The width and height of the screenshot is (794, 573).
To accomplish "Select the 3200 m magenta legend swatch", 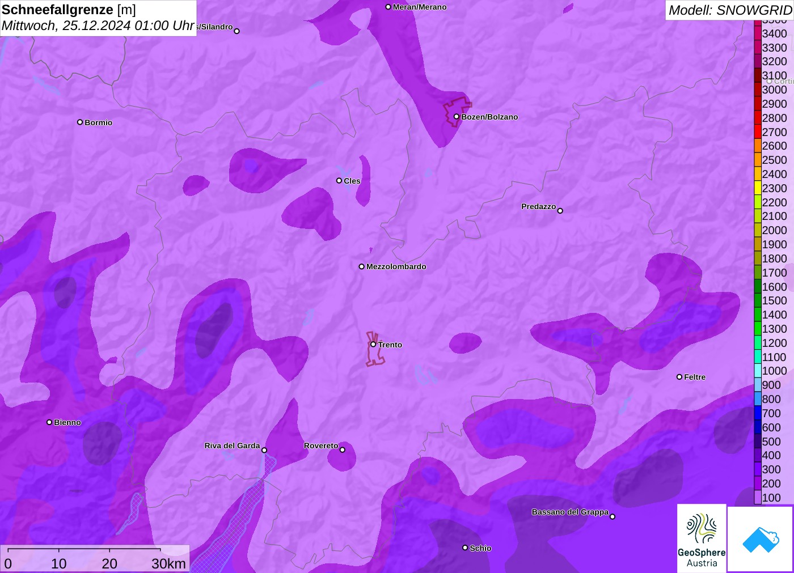I will [x=758, y=61].
